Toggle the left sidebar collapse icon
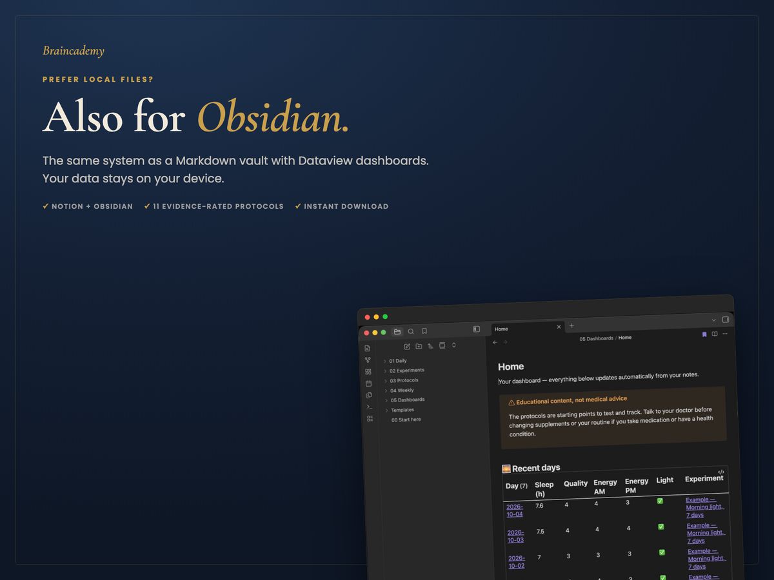This screenshot has width=774, height=580. 476,329
